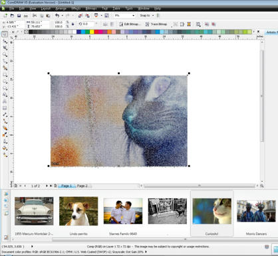Image resolution: width=278 pixels, height=256 pixels.
Task: Select the Ellipse tool in the toolbox
Action: [x=5, y=81]
